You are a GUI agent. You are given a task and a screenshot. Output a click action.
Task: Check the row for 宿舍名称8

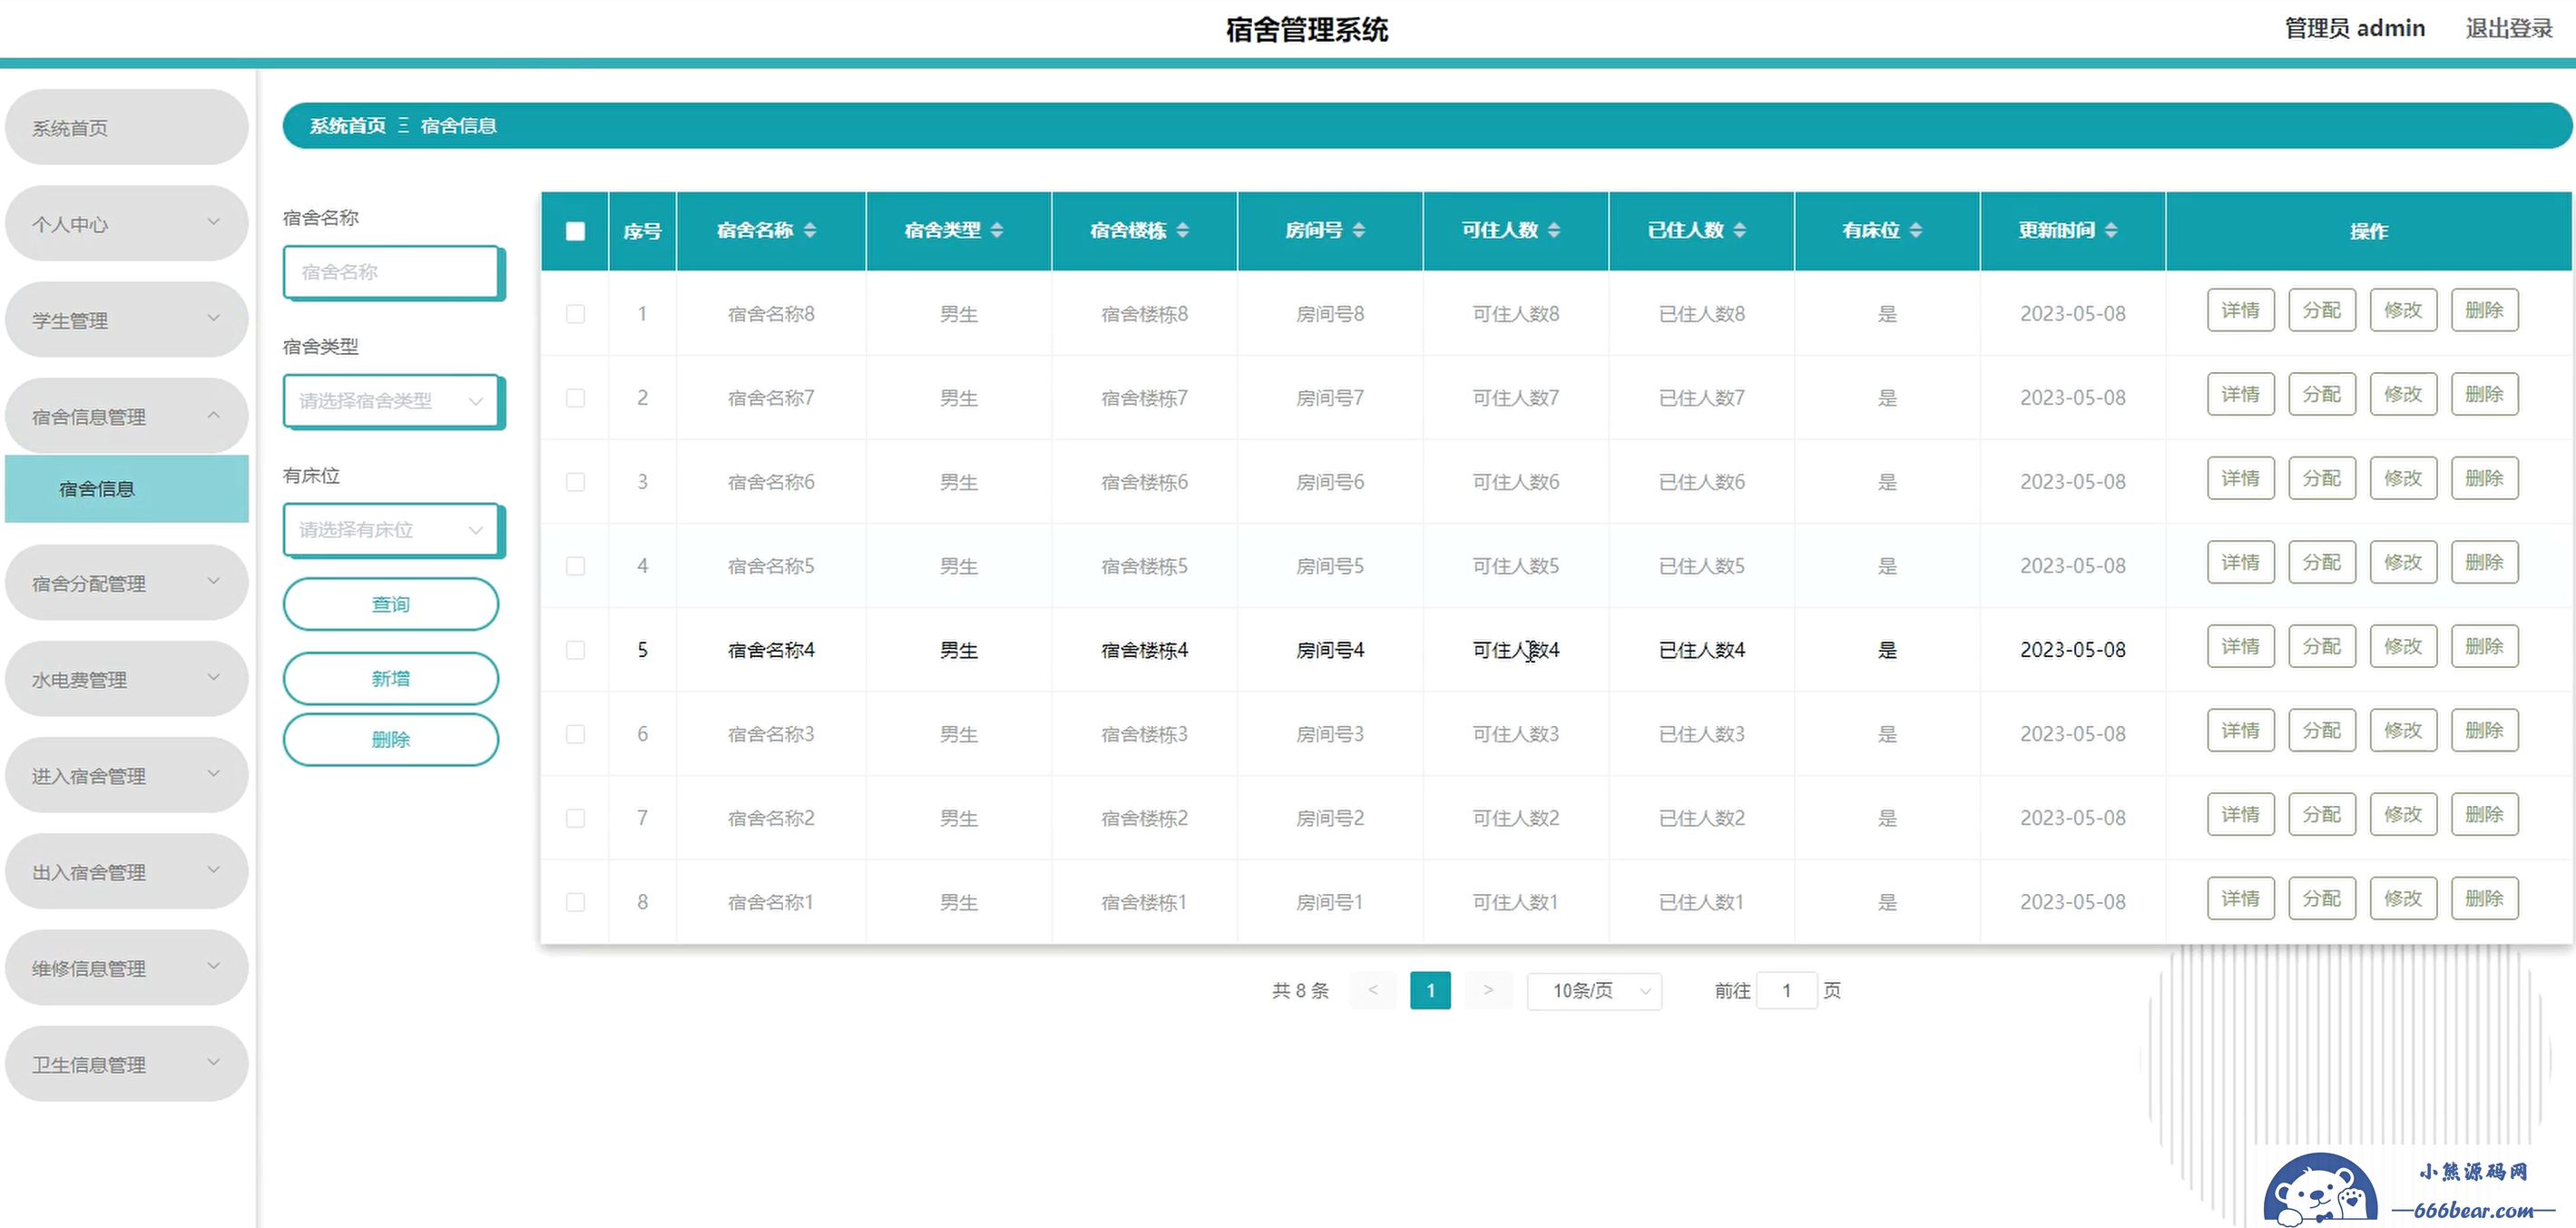(575, 314)
